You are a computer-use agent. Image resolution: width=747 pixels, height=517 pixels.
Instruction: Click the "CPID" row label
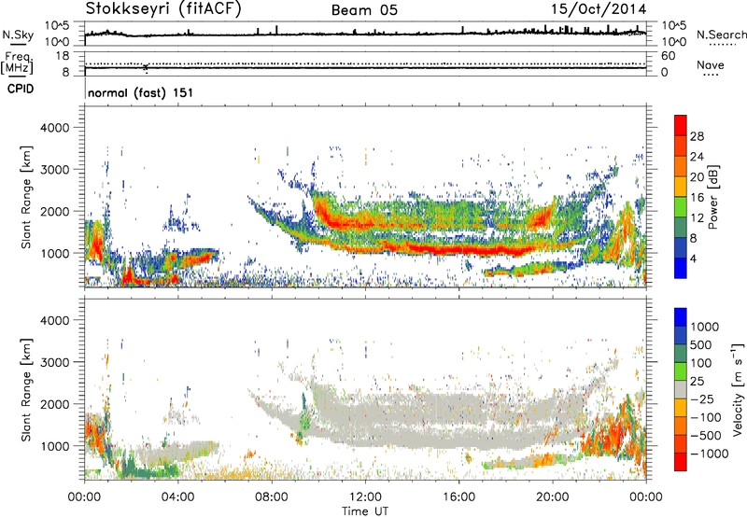20,89
